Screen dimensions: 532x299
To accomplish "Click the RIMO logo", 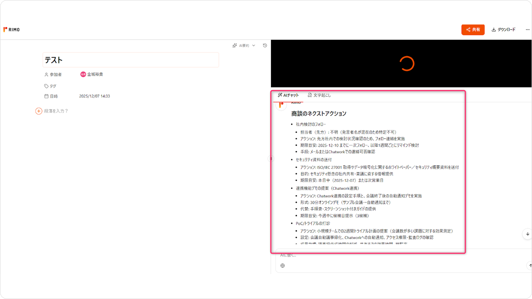I will pyautogui.click(x=11, y=29).
